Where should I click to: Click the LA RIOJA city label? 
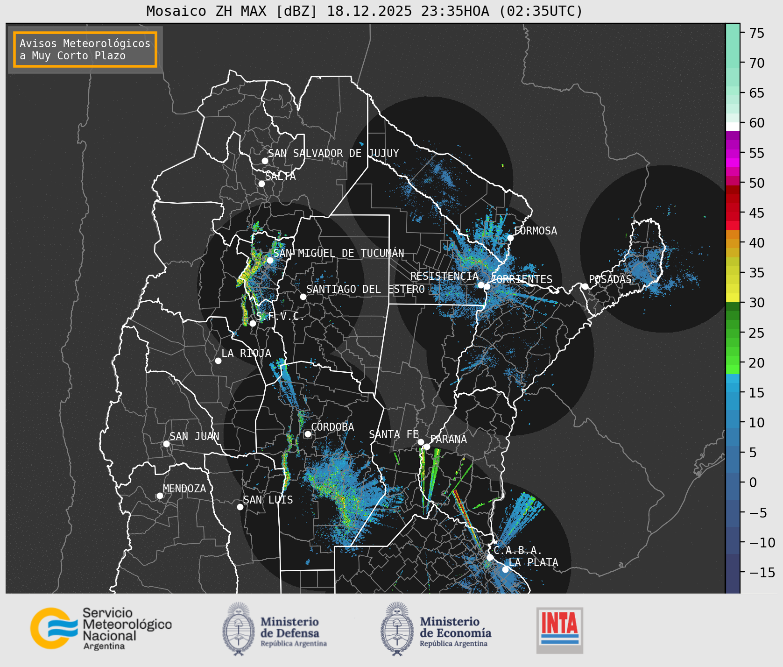point(246,353)
